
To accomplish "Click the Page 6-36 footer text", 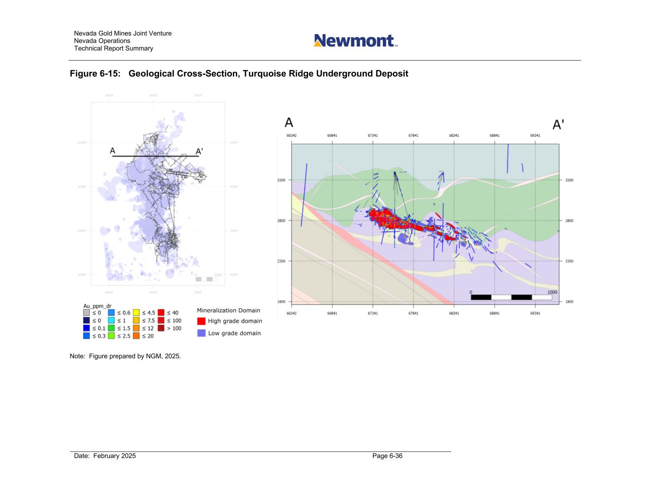I will point(388,456).
